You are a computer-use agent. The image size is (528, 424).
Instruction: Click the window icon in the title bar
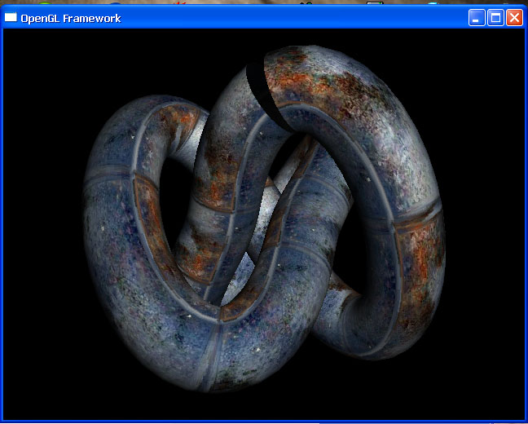click(11, 17)
